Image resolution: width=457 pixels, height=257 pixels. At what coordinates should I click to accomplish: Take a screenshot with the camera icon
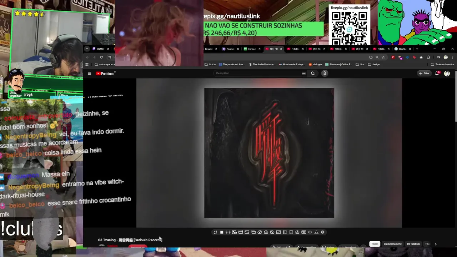[297, 232]
